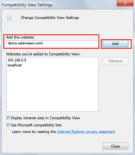The width and height of the screenshot is (135, 155).
Task: Click the Close button at bottom
Action: coord(116,146)
